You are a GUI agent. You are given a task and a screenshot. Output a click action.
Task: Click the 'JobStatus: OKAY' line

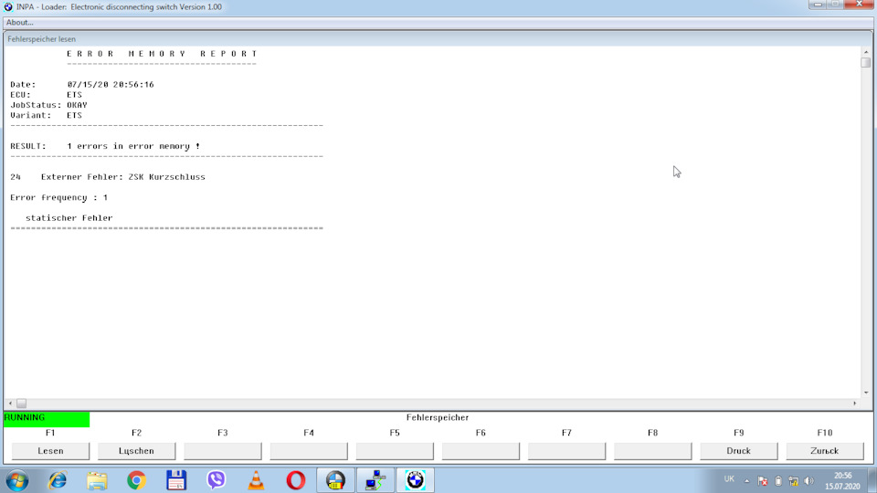(48, 105)
